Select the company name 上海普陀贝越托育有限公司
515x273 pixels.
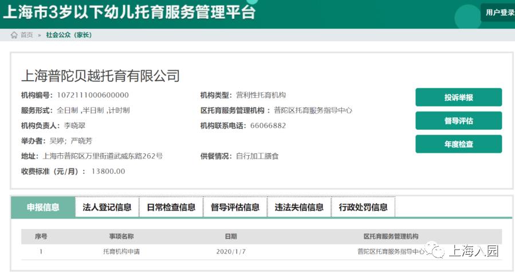(100, 76)
